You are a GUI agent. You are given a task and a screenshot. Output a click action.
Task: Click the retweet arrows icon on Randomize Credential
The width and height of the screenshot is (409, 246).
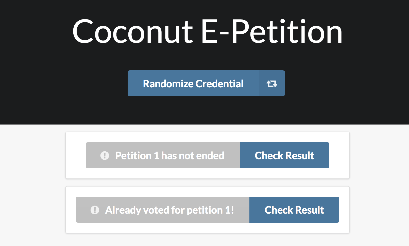pyautogui.click(x=272, y=84)
